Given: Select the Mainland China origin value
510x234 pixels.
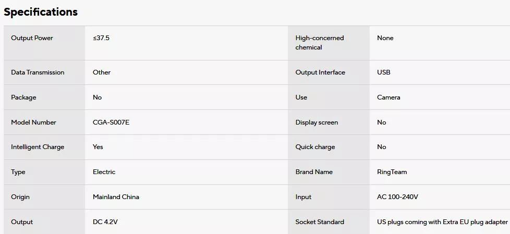Looking at the screenshot, I should [116, 197].
